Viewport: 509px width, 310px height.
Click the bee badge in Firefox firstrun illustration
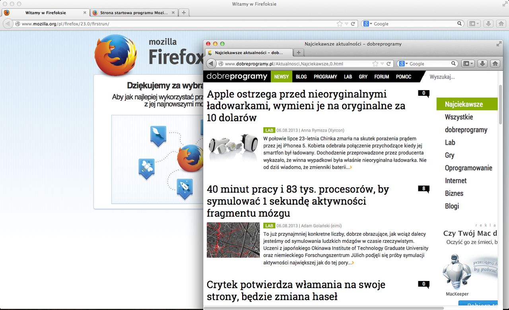click(x=146, y=169)
